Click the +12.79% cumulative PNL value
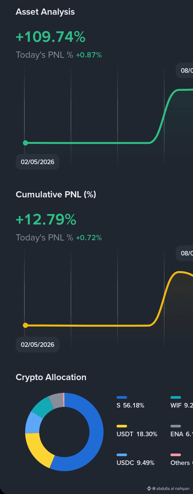 [x=46, y=220]
